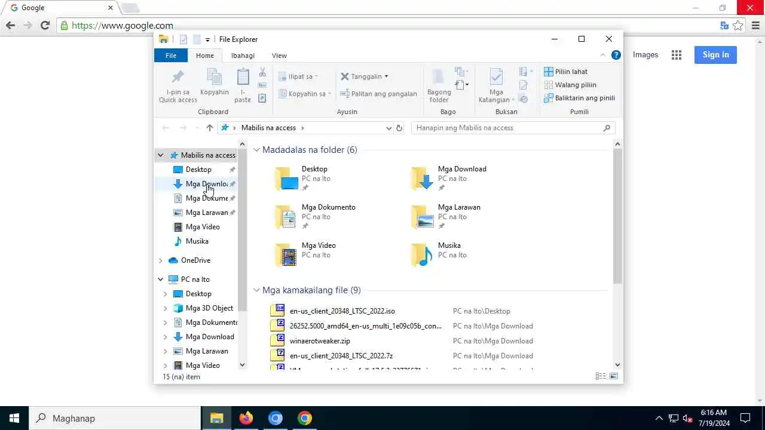Select en-us_client_20348_LTSC_2022.7z file
This screenshot has width=765, height=430.
341,356
